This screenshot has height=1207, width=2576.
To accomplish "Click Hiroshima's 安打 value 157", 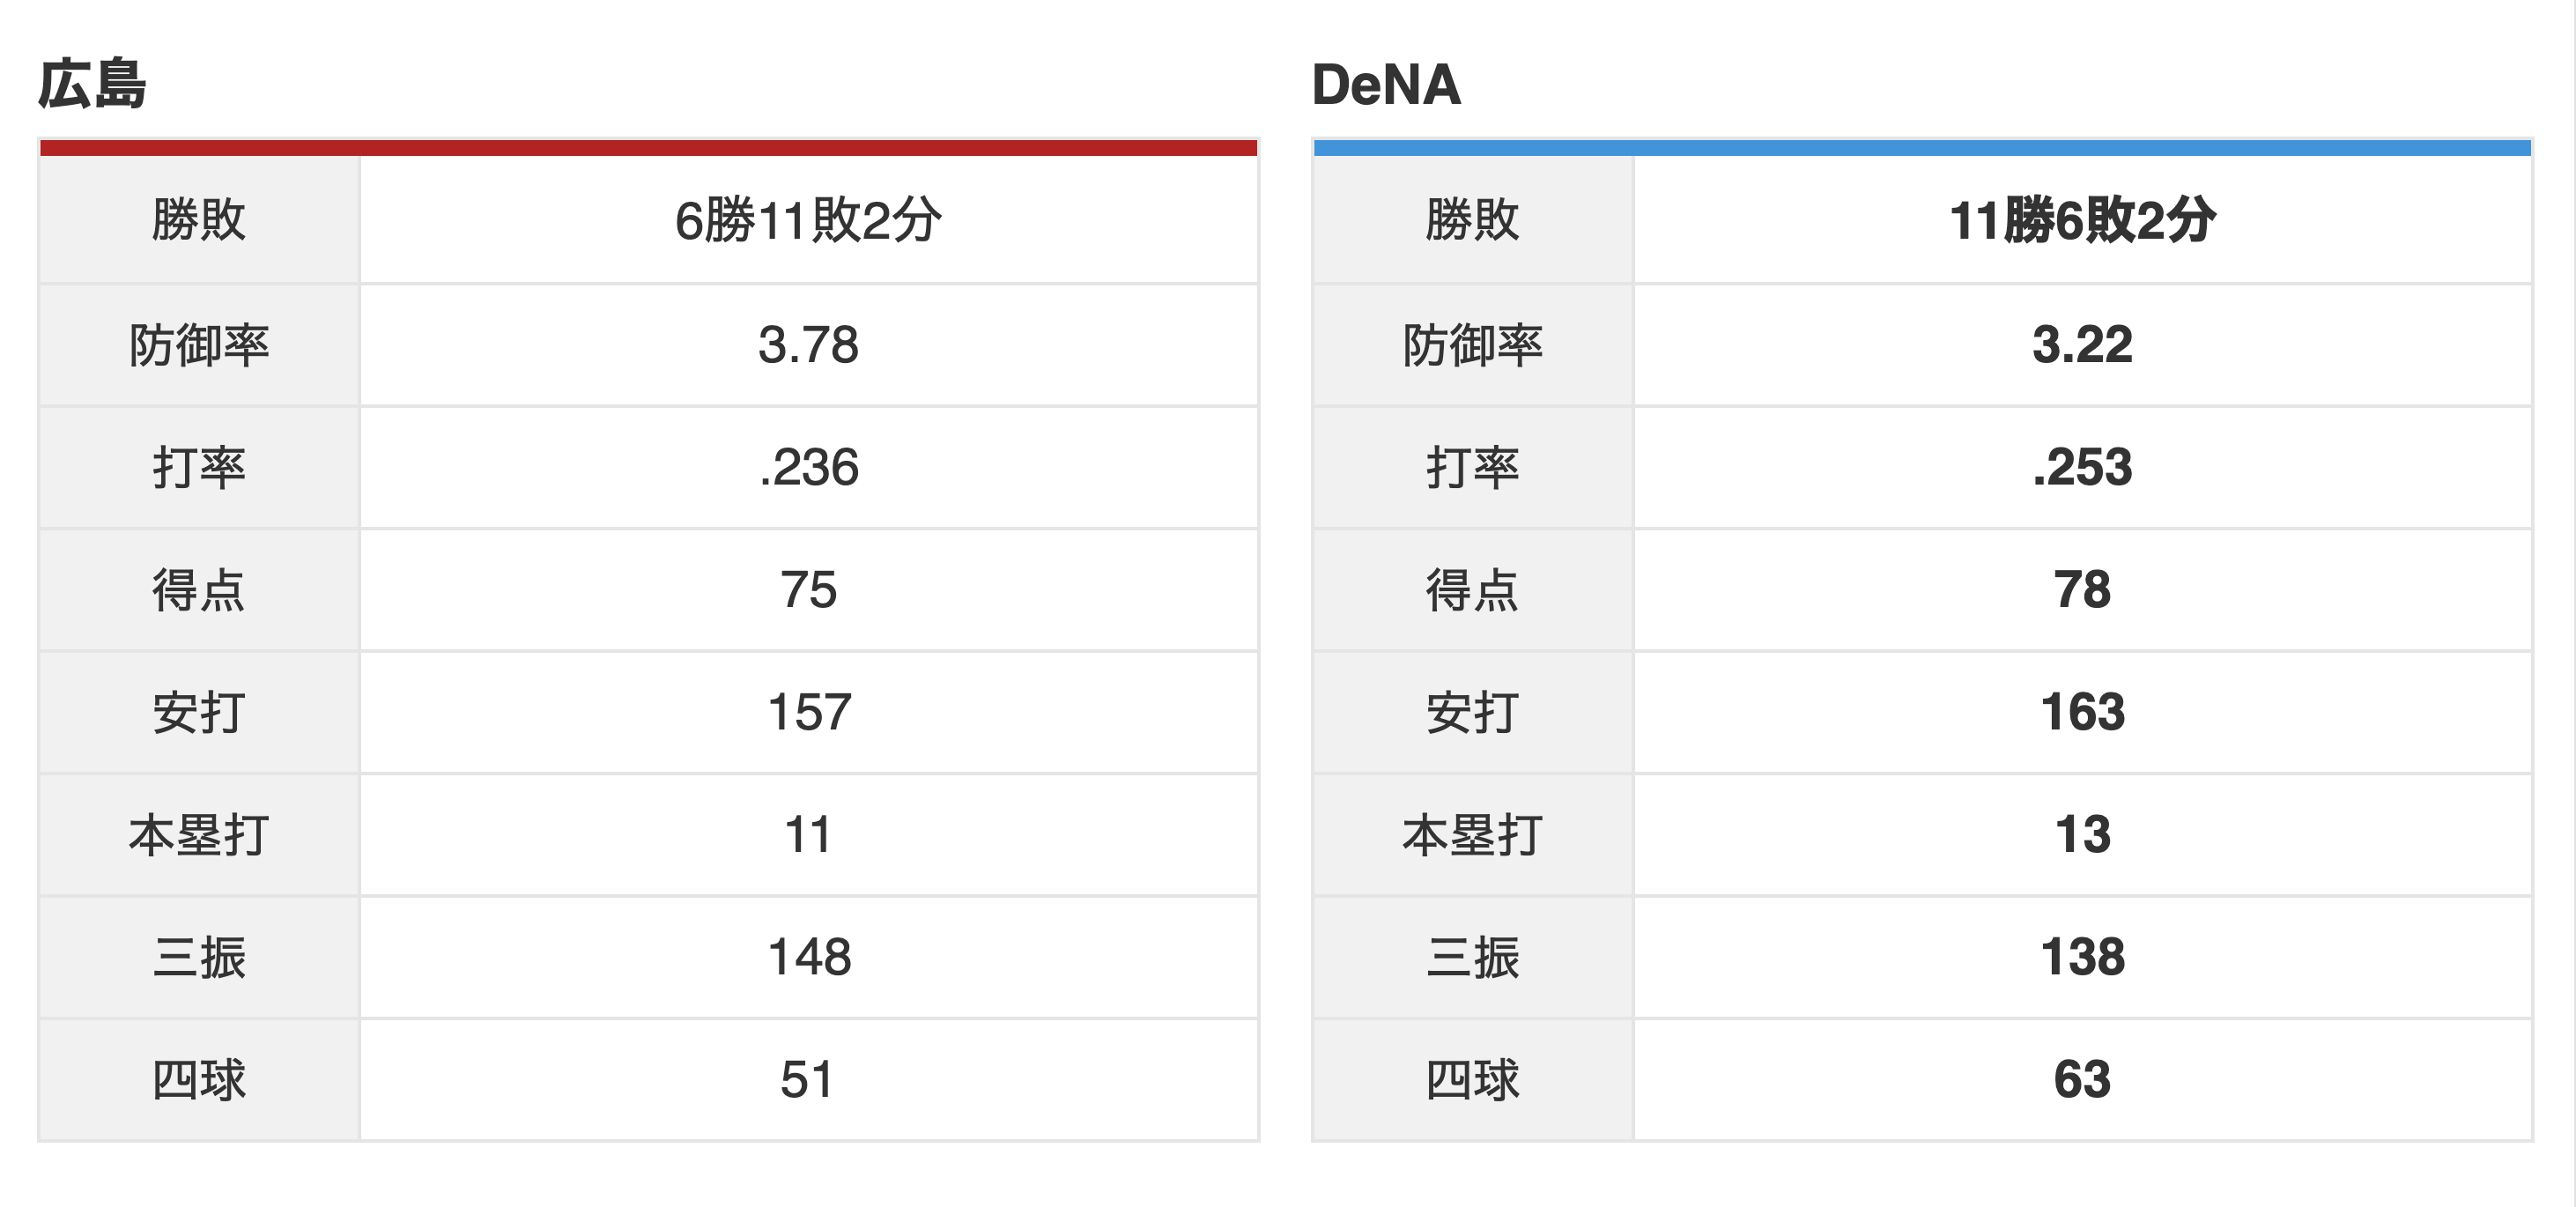I will tap(808, 713).
